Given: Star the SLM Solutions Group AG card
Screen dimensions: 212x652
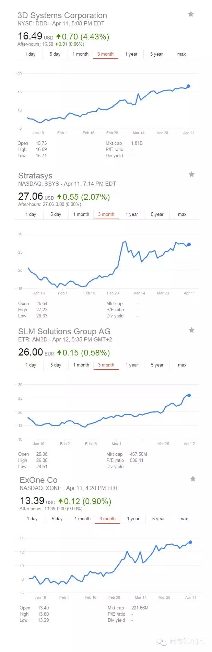Looking at the screenshot, I should (192, 330).
